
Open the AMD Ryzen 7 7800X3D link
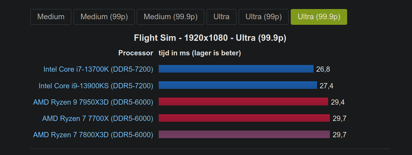(x=93, y=135)
